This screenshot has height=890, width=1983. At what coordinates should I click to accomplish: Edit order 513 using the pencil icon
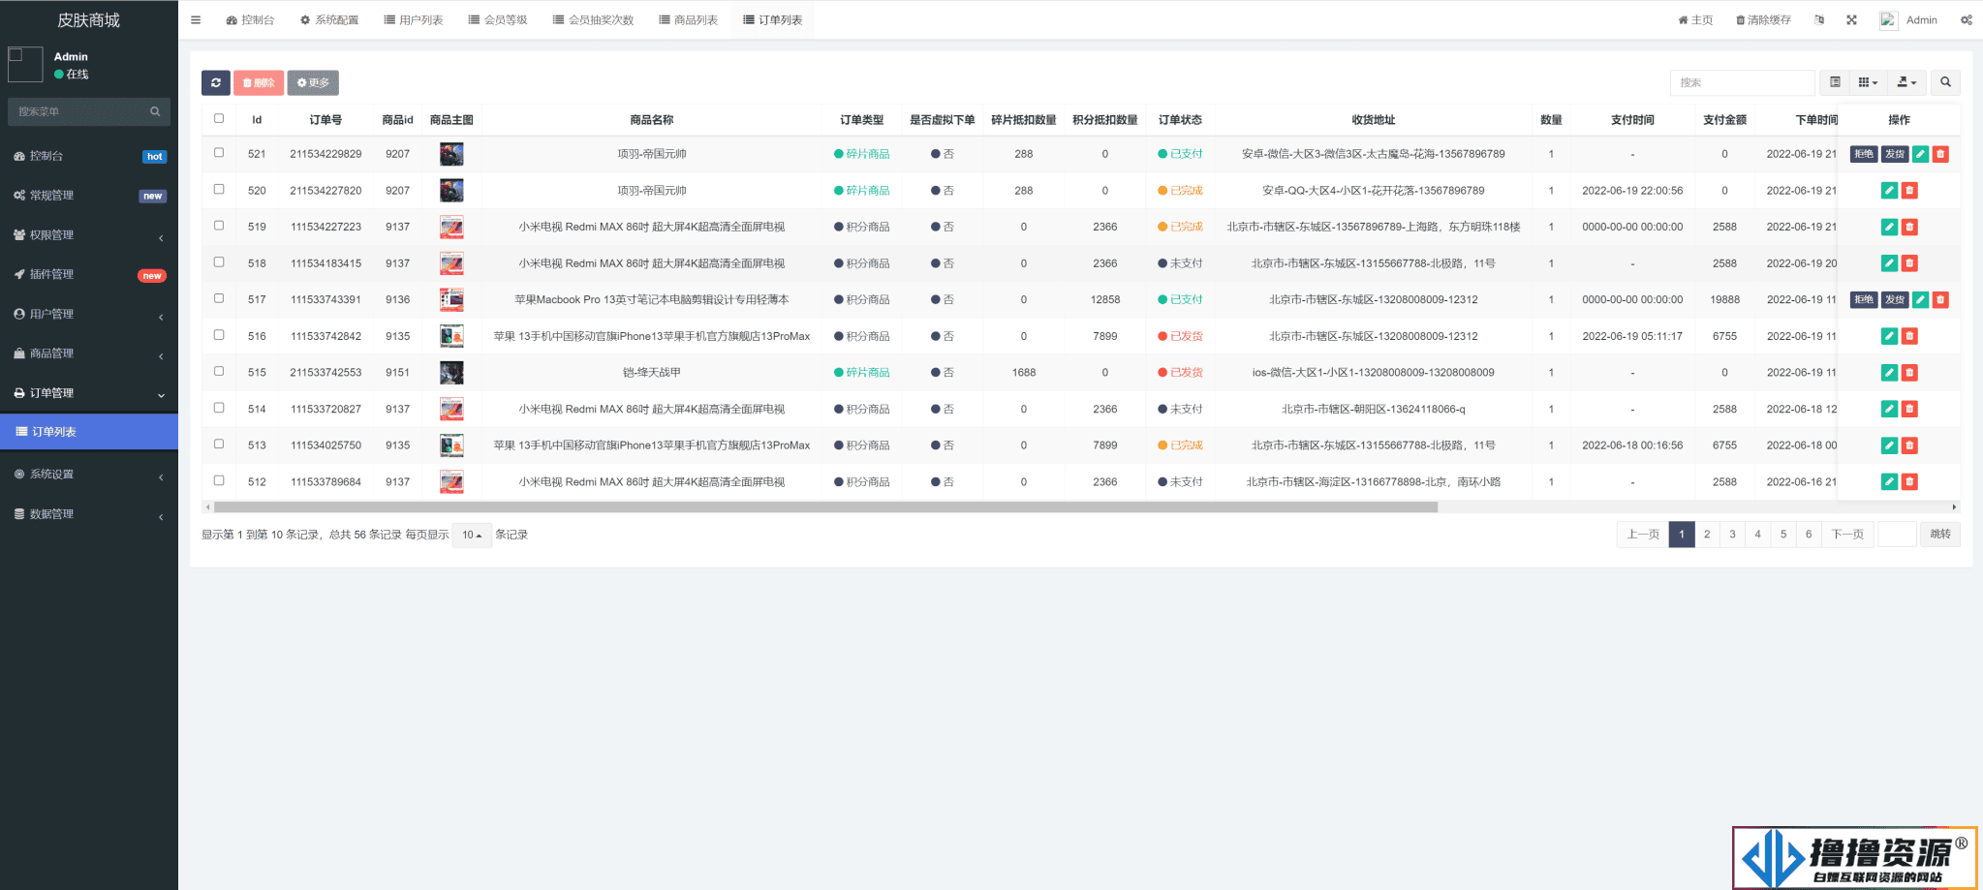pyautogui.click(x=1889, y=445)
